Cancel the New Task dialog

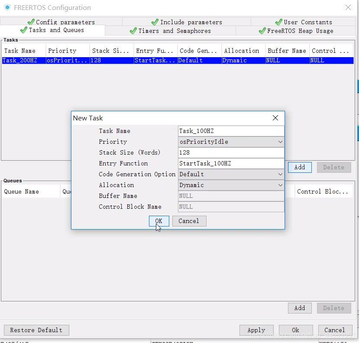coord(189,221)
